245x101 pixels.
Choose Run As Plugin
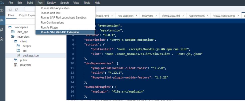tap(65, 28)
